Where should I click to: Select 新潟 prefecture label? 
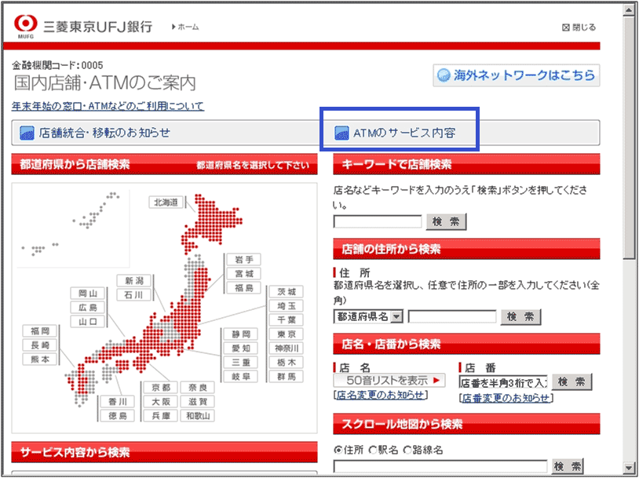133,281
